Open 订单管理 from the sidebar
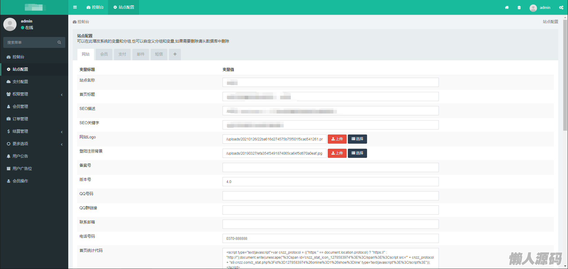Screen dimensions: 568x269 click(x=20, y=119)
